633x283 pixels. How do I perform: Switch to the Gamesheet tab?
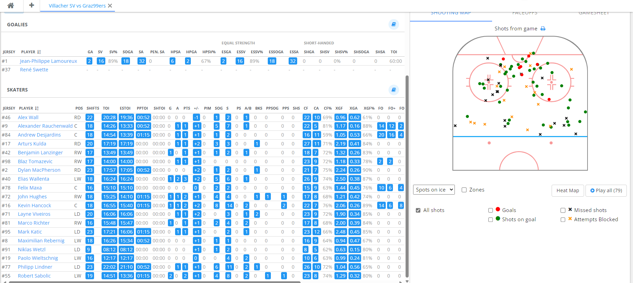coord(594,13)
